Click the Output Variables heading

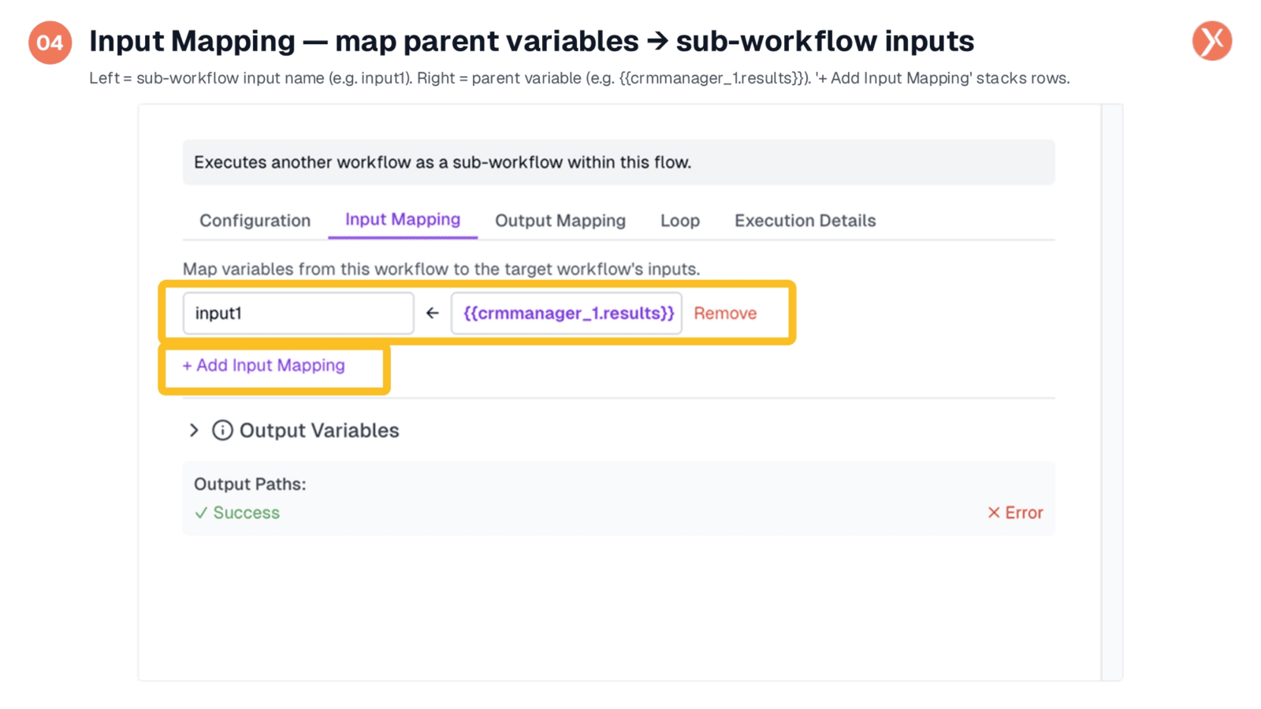click(319, 430)
